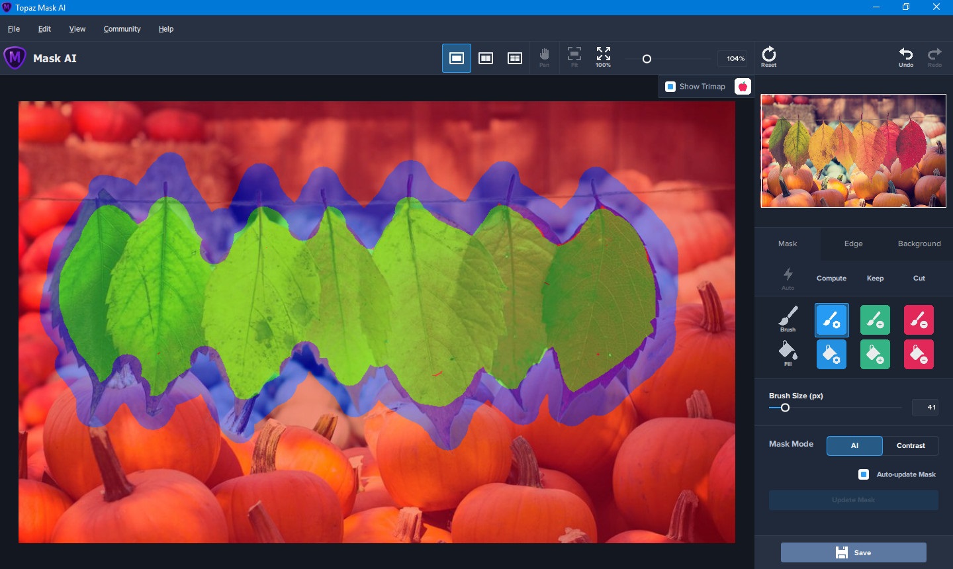Toggle the Auto-update Mask checkbox
The height and width of the screenshot is (569, 953).
pos(864,474)
